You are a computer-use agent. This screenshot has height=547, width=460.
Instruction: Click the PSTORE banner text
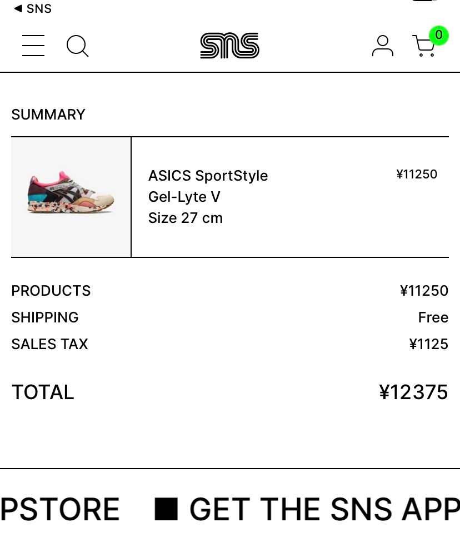click(x=60, y=509)
